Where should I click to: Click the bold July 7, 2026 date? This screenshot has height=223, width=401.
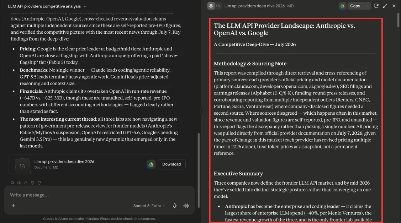[x=349, y=133]
